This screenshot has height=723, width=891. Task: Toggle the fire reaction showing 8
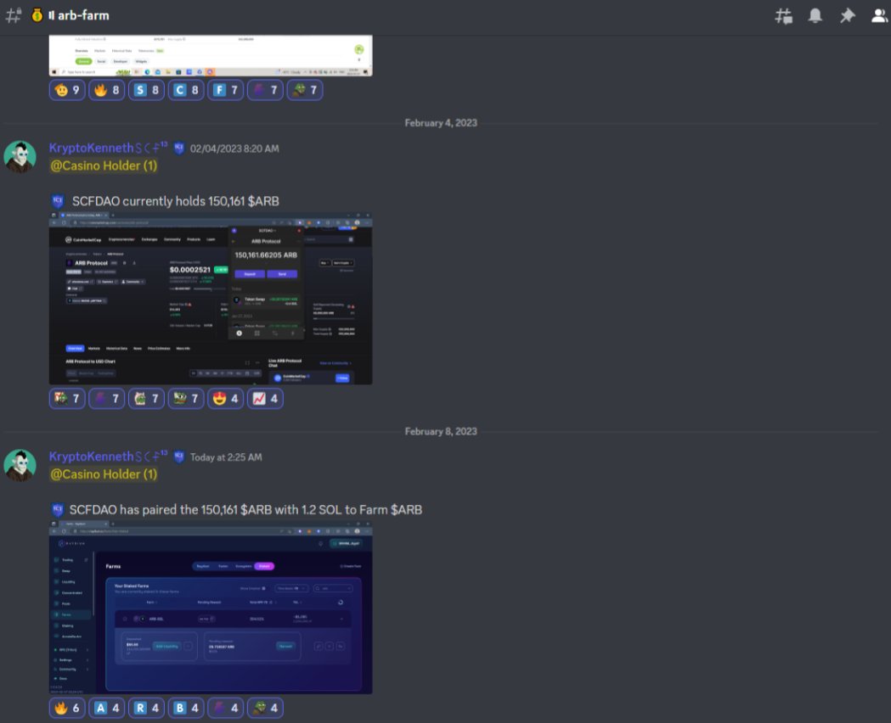(107, 90)
